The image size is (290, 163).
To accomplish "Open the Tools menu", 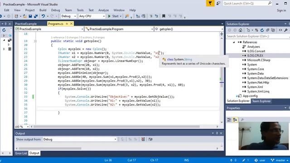I will pos(80,10).
